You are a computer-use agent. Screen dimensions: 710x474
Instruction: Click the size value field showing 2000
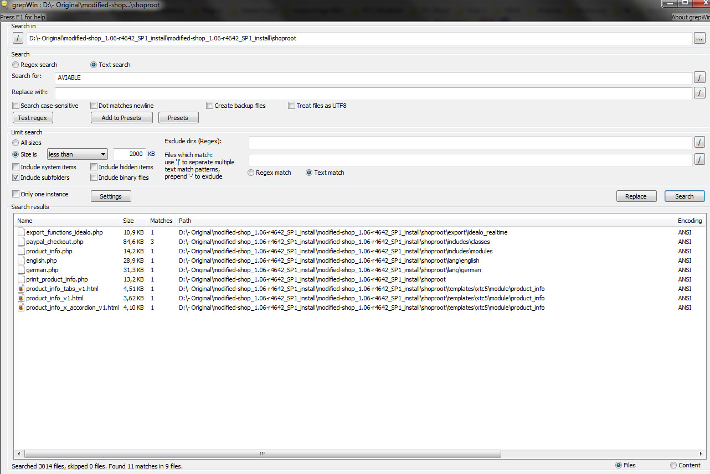[x=129, y=154]
